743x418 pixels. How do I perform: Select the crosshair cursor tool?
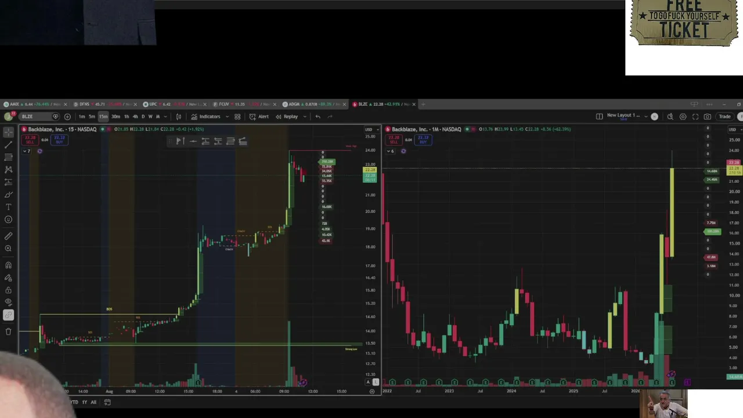8,132
